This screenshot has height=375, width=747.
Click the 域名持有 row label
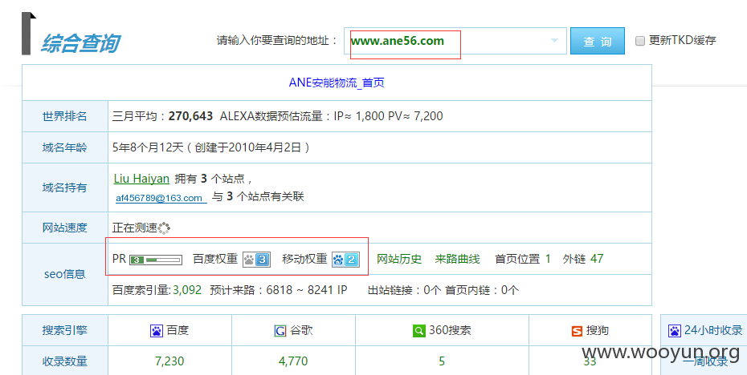click(65, 187)
